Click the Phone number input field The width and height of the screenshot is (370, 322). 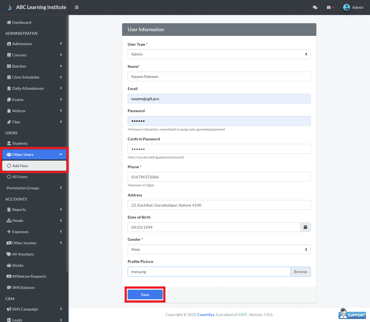[219, 177]
